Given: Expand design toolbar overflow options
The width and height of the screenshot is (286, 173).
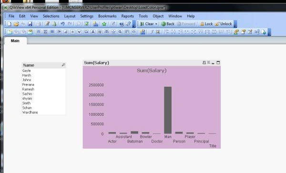Looking at the screenshot, I should tap(269, 32).
